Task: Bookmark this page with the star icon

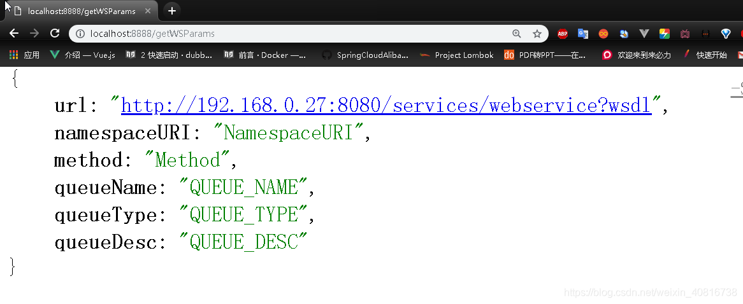Action: tap(537, 34)
